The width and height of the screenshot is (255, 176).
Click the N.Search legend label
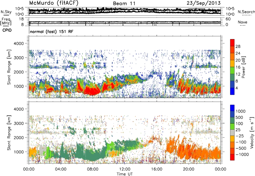pyautogui.click(x=246, y=12)
